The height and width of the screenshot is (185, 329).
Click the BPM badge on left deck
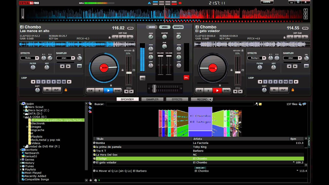pos(130,28)
